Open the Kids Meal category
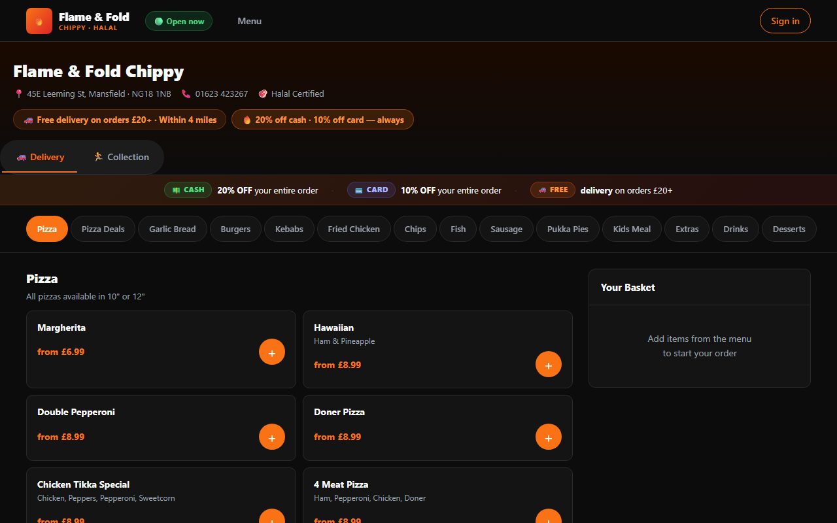 point(632,229)
